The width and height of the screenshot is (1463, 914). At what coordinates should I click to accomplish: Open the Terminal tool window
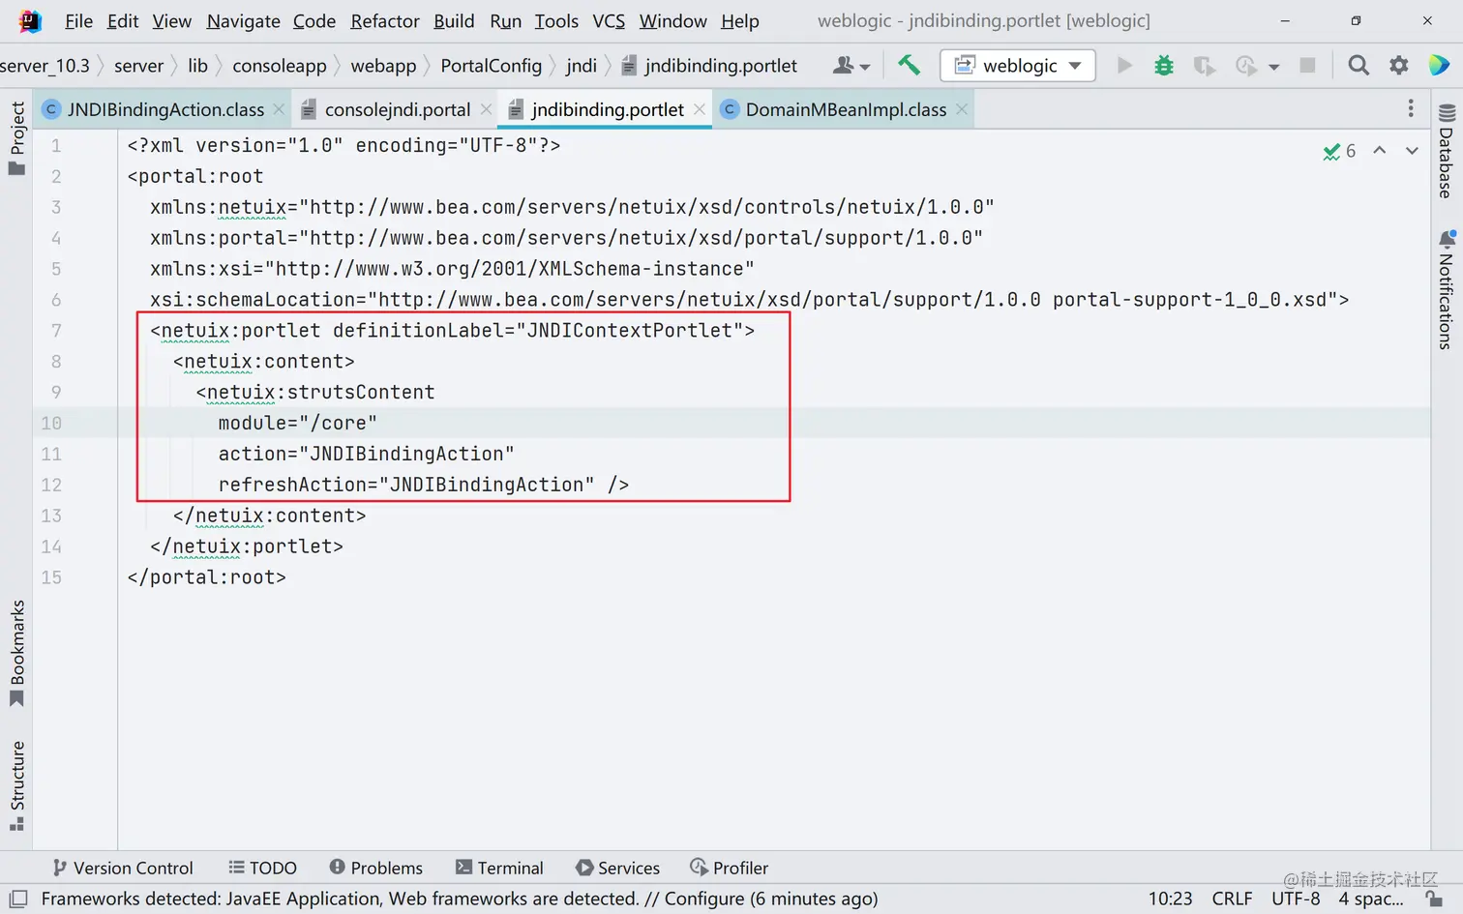coord(499,868)
